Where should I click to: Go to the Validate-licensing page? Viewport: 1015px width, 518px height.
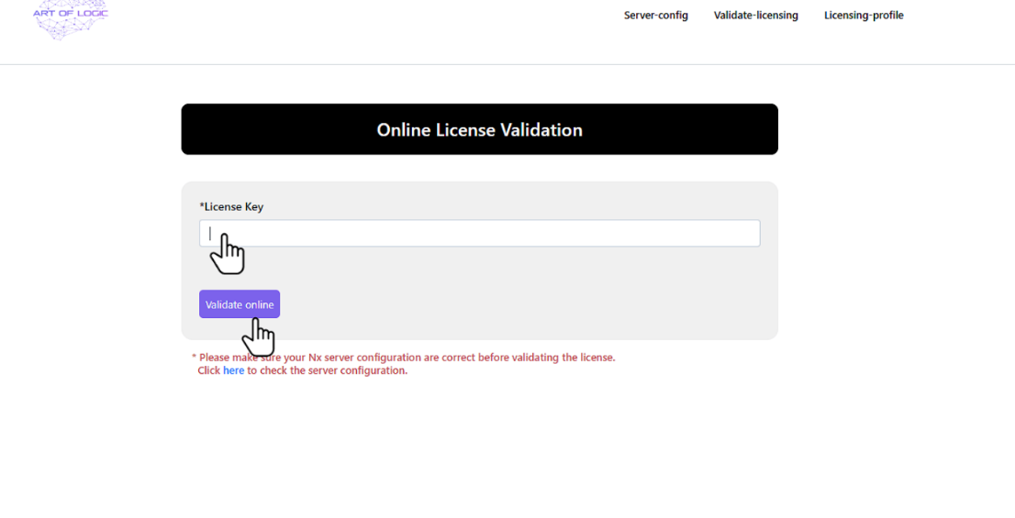click(755, 16)
